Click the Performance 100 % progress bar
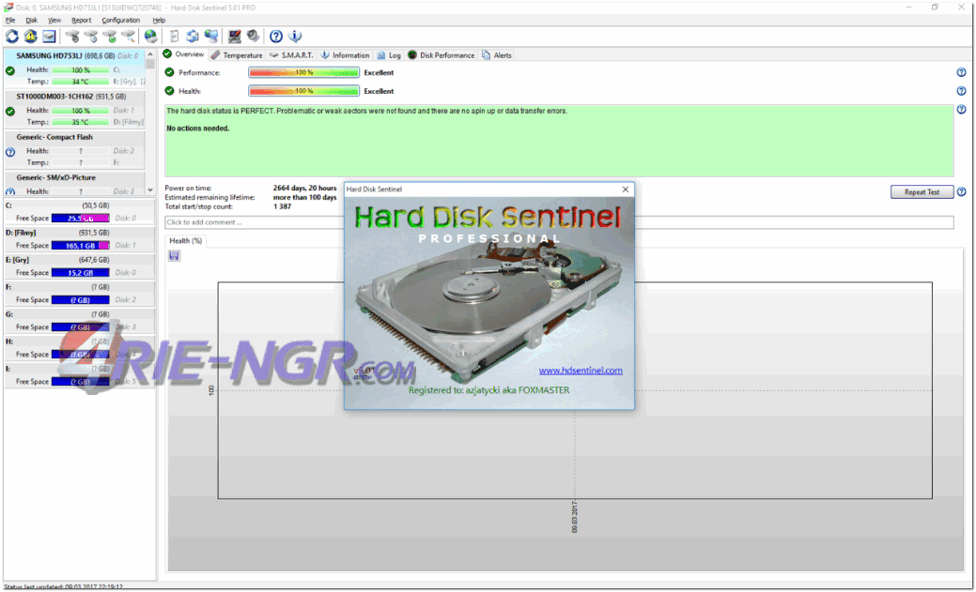 click(303, 73)
